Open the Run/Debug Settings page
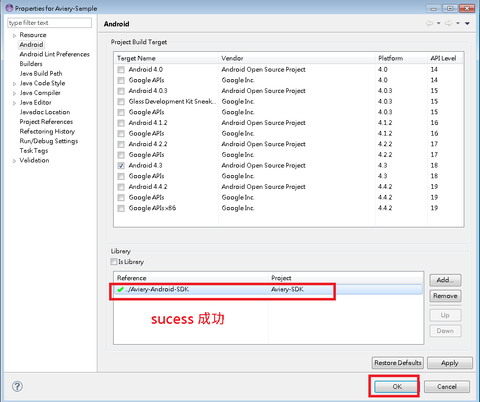 click(49, 141)
